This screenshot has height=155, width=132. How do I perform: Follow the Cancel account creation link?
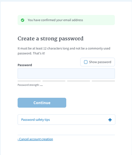(x=35, y=139)
